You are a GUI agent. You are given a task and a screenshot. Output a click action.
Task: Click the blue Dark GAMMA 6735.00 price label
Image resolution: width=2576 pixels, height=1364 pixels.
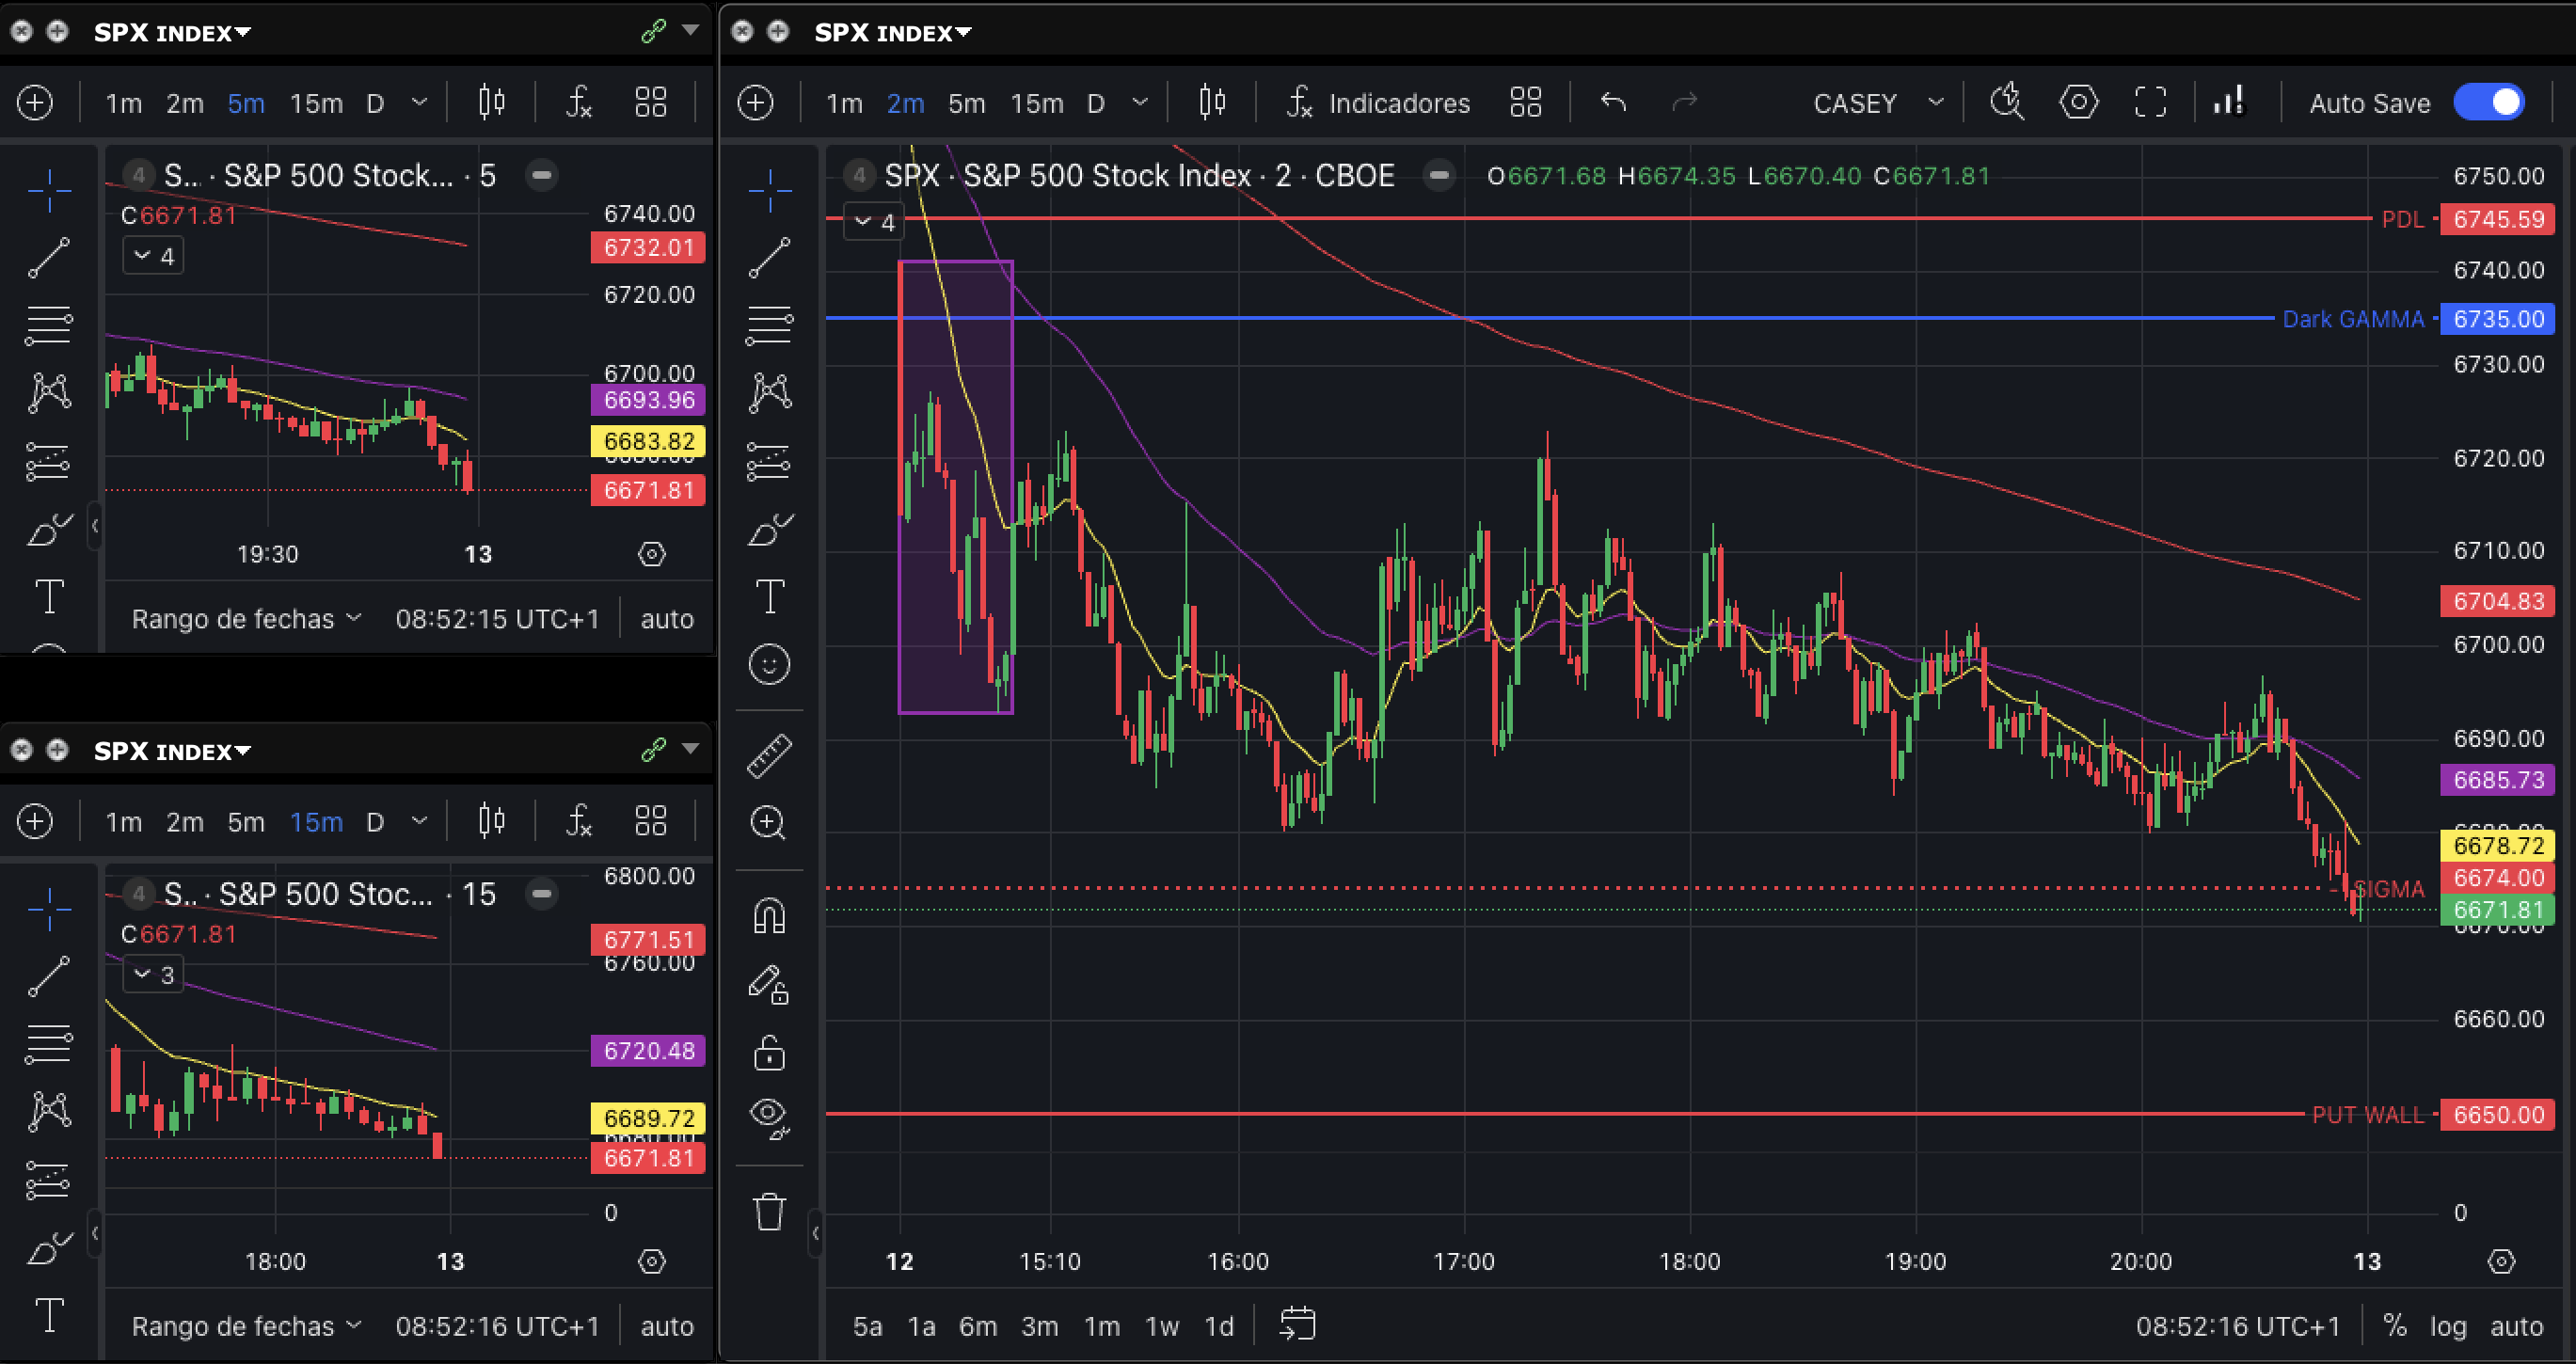(x=2498, y=319)
